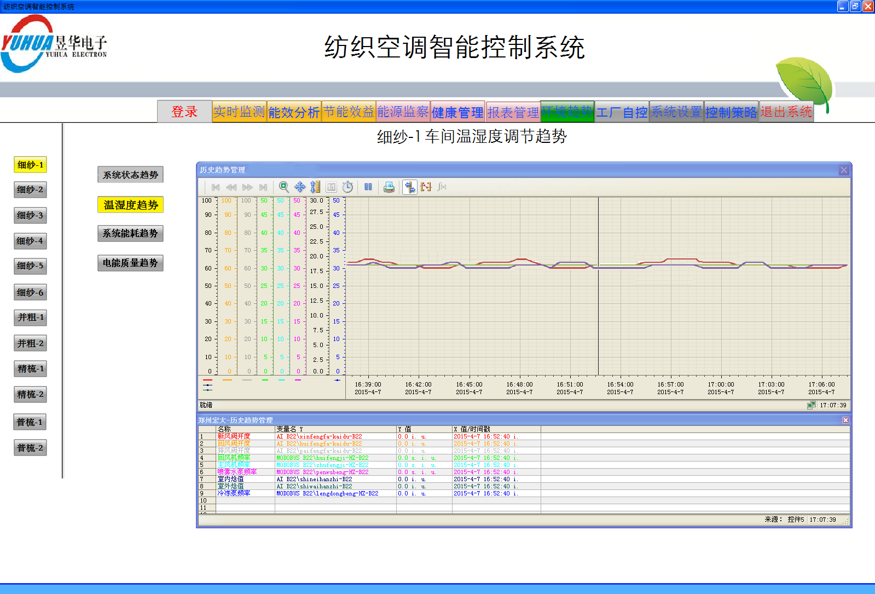Pause the trend update
The height and width of the screenshot is (594, 875).
pyautogui.click(x=368, y=187)
